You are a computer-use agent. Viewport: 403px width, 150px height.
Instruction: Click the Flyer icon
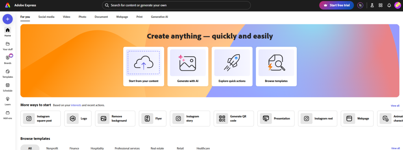(x=147, y=119)
